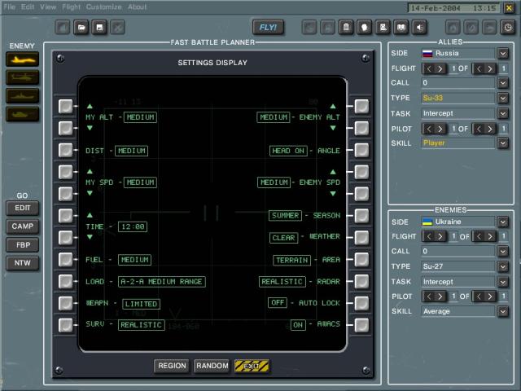Select the enemy ship icon
This screenshot has height=391, width=521.
(22, 95)
